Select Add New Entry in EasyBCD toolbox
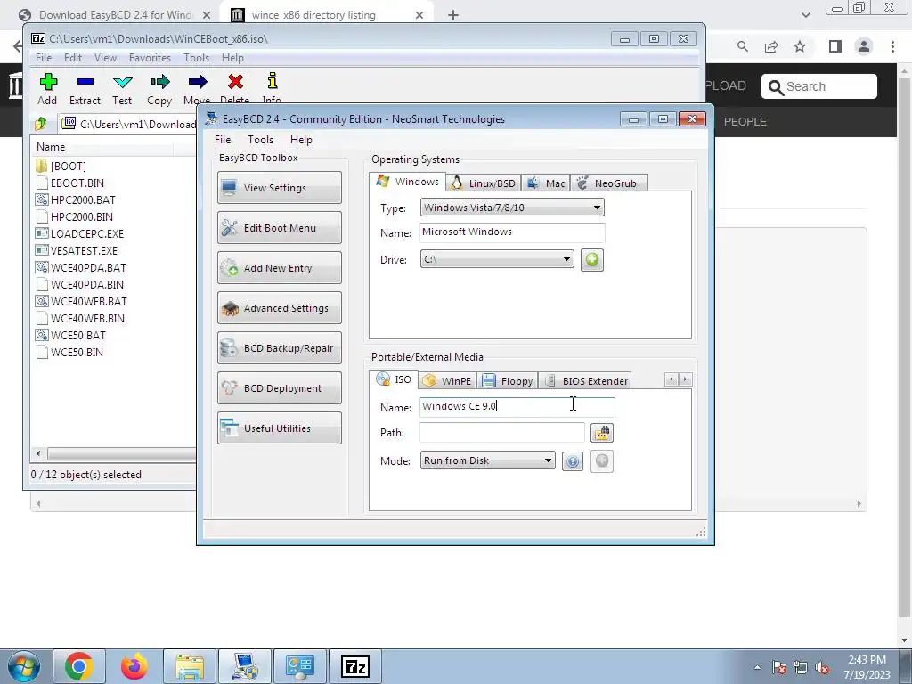 pyautogui.click(x=279, y=267)
